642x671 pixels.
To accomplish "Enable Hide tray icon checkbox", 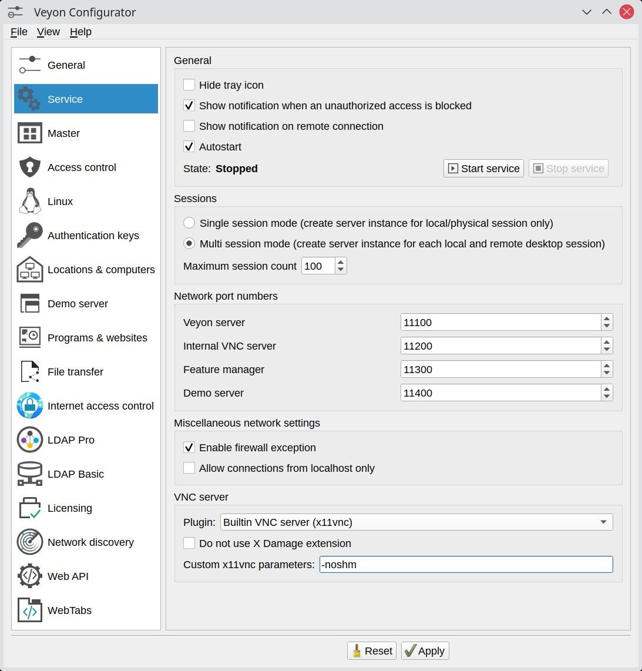I will [189, 85].
